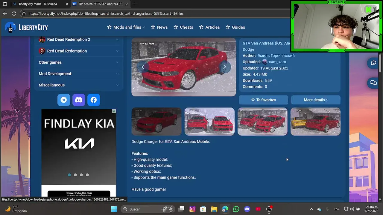Click the site info icon in address bar
The width and height of the screenshot is (383, 215).
[24, 13]
